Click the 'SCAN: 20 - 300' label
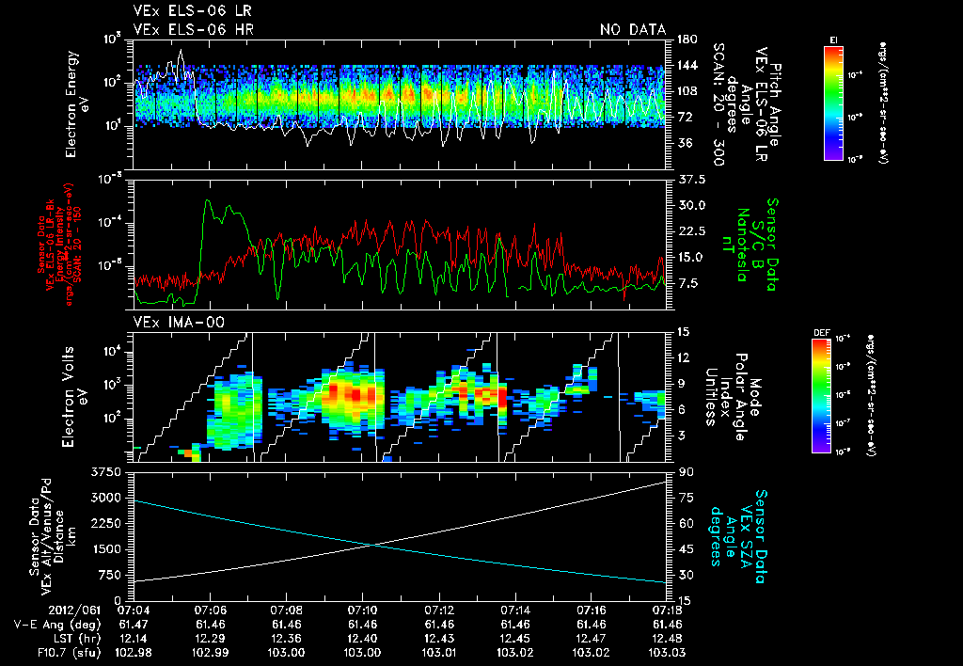 (x=718, y=104)
